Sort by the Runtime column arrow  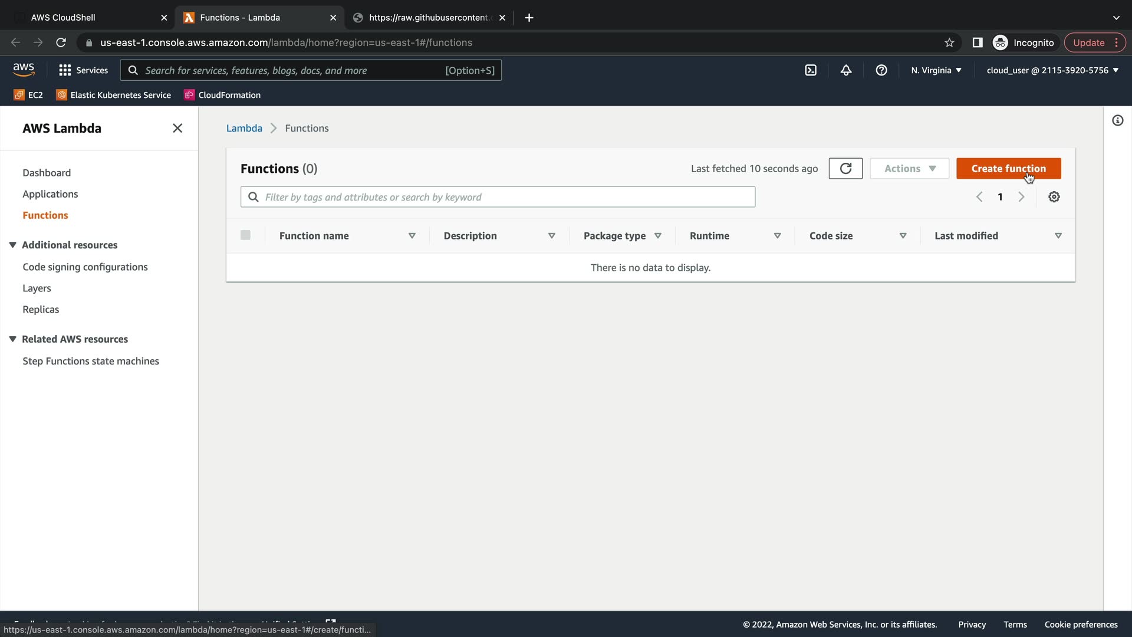777,236
